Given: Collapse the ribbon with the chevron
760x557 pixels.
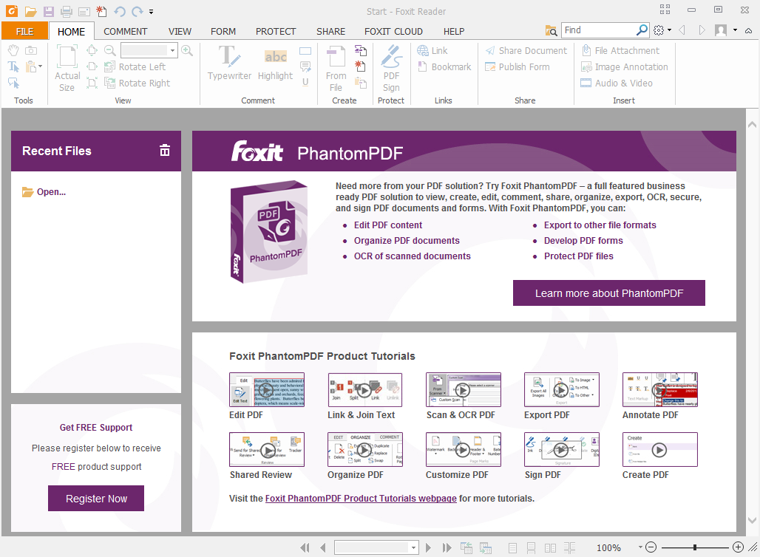Looking at the screenshot, I should [748, 30].
